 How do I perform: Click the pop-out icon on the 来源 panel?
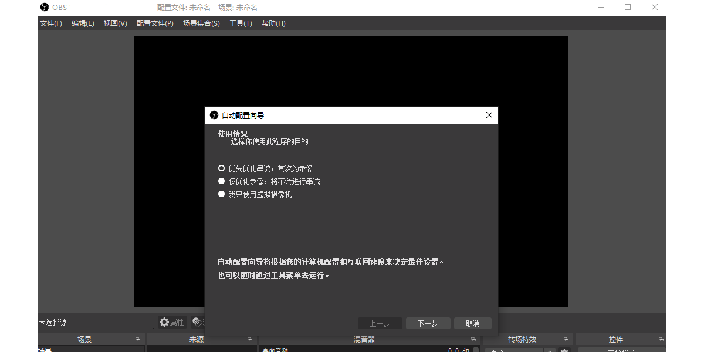(x=250, y=339)
